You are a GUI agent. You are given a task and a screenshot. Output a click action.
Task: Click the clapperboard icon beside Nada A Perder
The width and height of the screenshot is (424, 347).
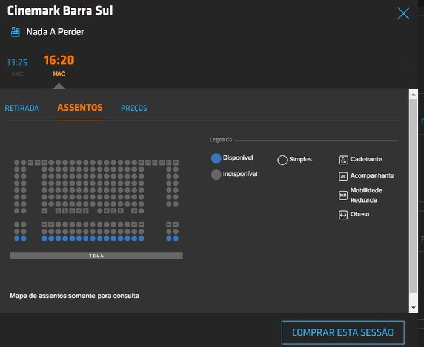(15, 32)
